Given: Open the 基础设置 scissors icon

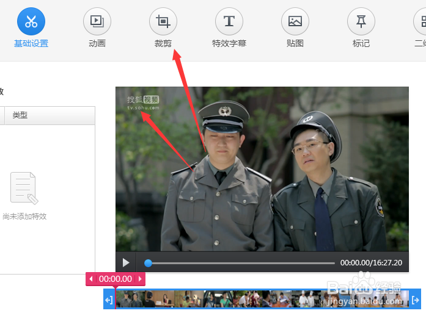Looking at the screenshot, I should [x=31, y=21].
